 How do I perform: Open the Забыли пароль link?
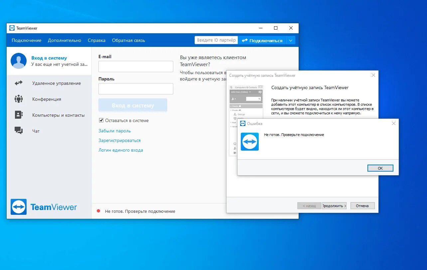tap(115, 131)
